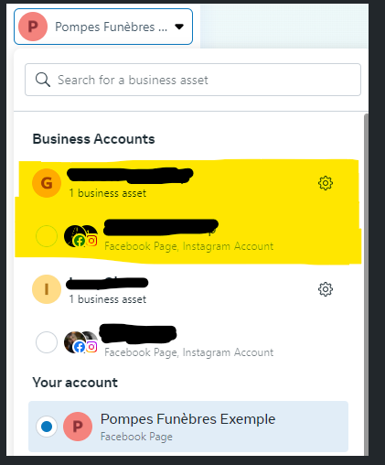Select Pompes Funèbres Exemple radio button
The height and width of the screenshot is (465, 385).
[x=47, y=427]
